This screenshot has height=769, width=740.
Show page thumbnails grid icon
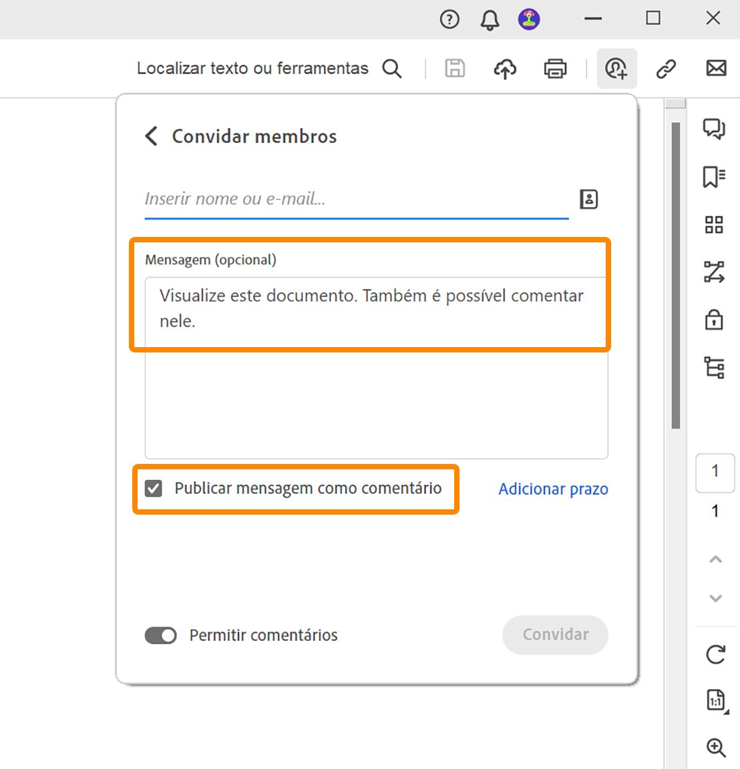[x=714, y=225]
